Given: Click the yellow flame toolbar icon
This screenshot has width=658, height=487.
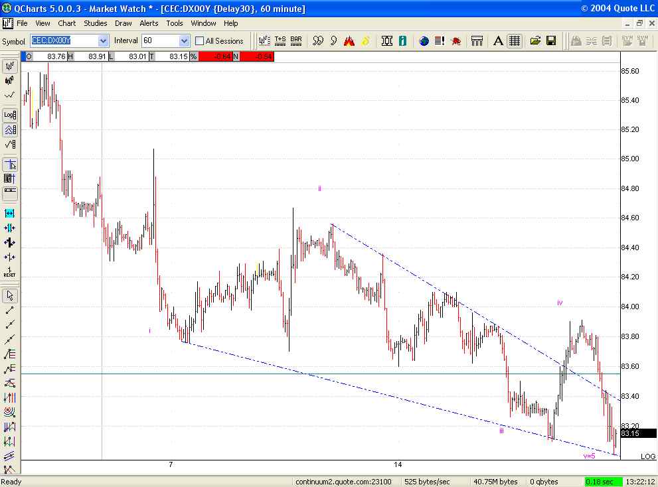Looking at the screenshot, I should point(365,40).
